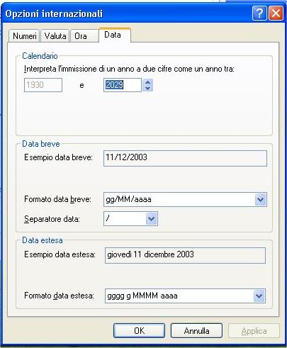Click the 2029 year input field
The height and width of the screenshot is (348, 287).
123,85
